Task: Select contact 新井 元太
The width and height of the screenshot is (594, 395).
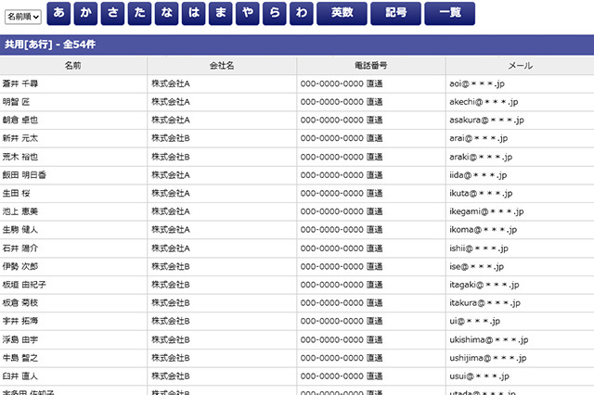Action: tap(20, 138)
